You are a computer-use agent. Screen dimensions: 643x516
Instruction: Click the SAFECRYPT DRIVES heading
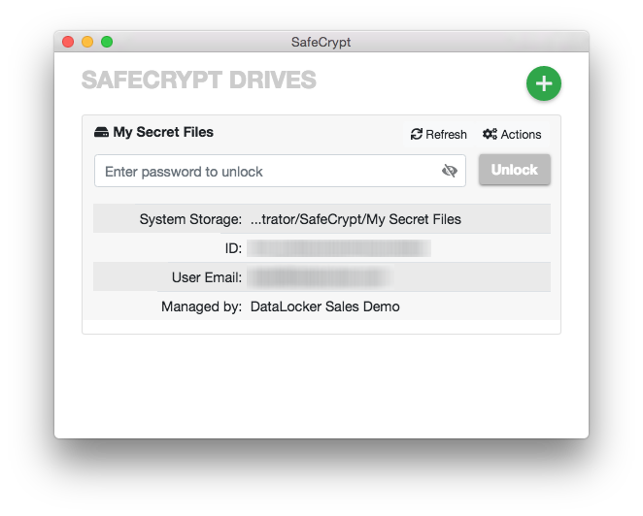pos(199,80)
